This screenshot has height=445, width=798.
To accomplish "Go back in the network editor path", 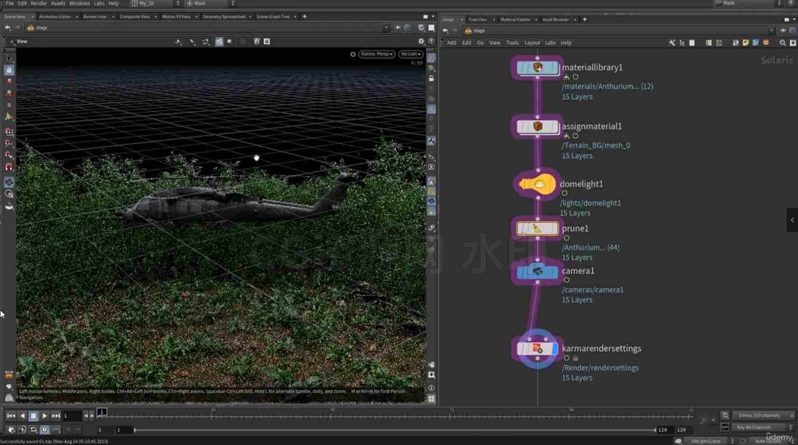I will point(445,31).
